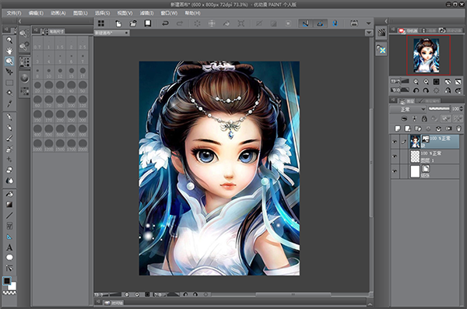Select the rectangle Selection area tool
The height and width of the screenshot is (309, 467).
tap(9, 83)
